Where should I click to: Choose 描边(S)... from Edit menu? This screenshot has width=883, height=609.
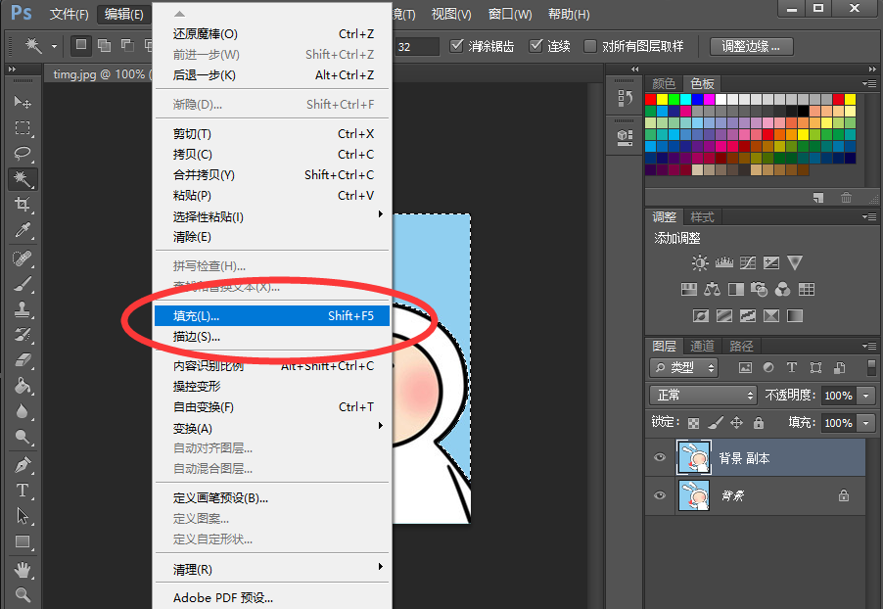click(272, 337)
